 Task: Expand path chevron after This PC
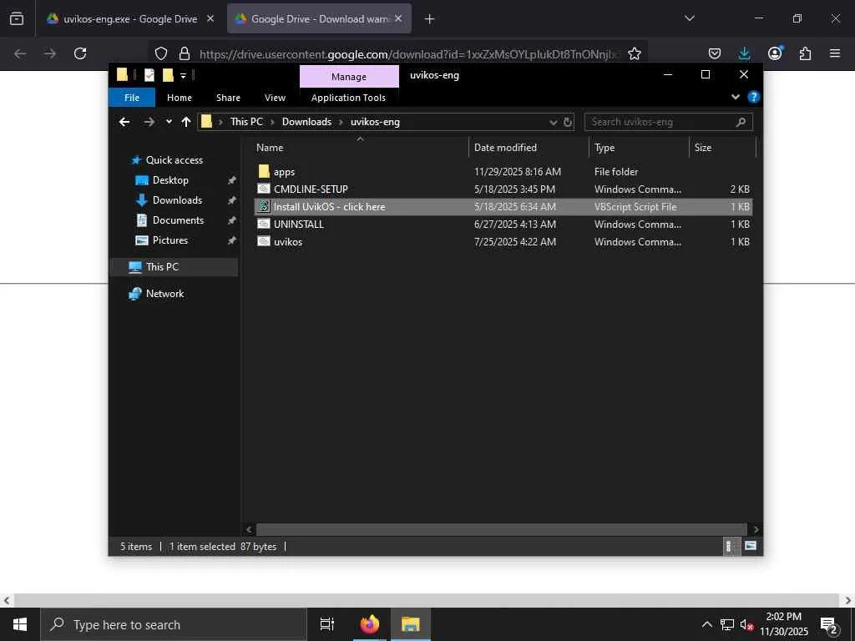tap(273, 122)
